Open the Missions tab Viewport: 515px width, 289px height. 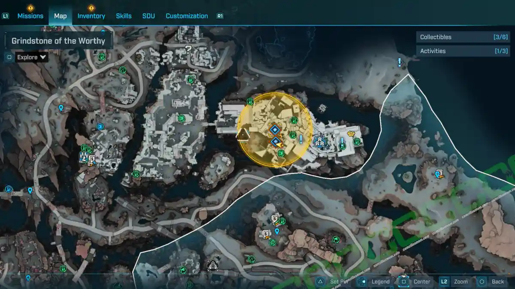pos(30,16)
